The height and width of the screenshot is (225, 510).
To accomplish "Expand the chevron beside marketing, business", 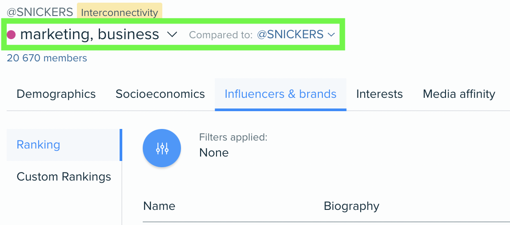I will coord(172,34).
